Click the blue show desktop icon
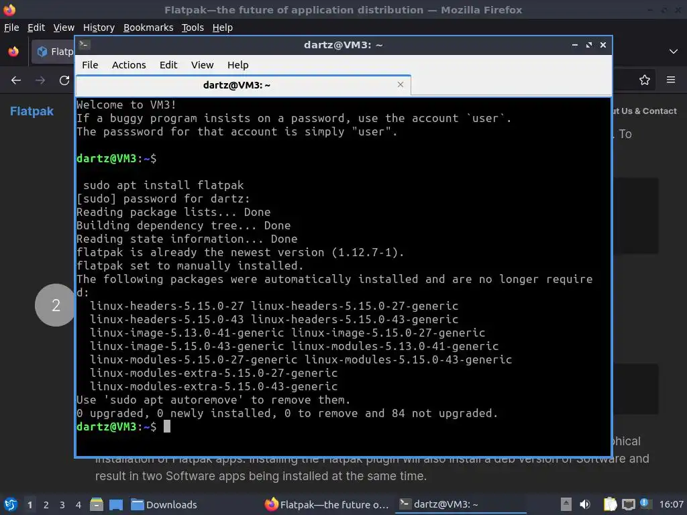 coord(116,505)
